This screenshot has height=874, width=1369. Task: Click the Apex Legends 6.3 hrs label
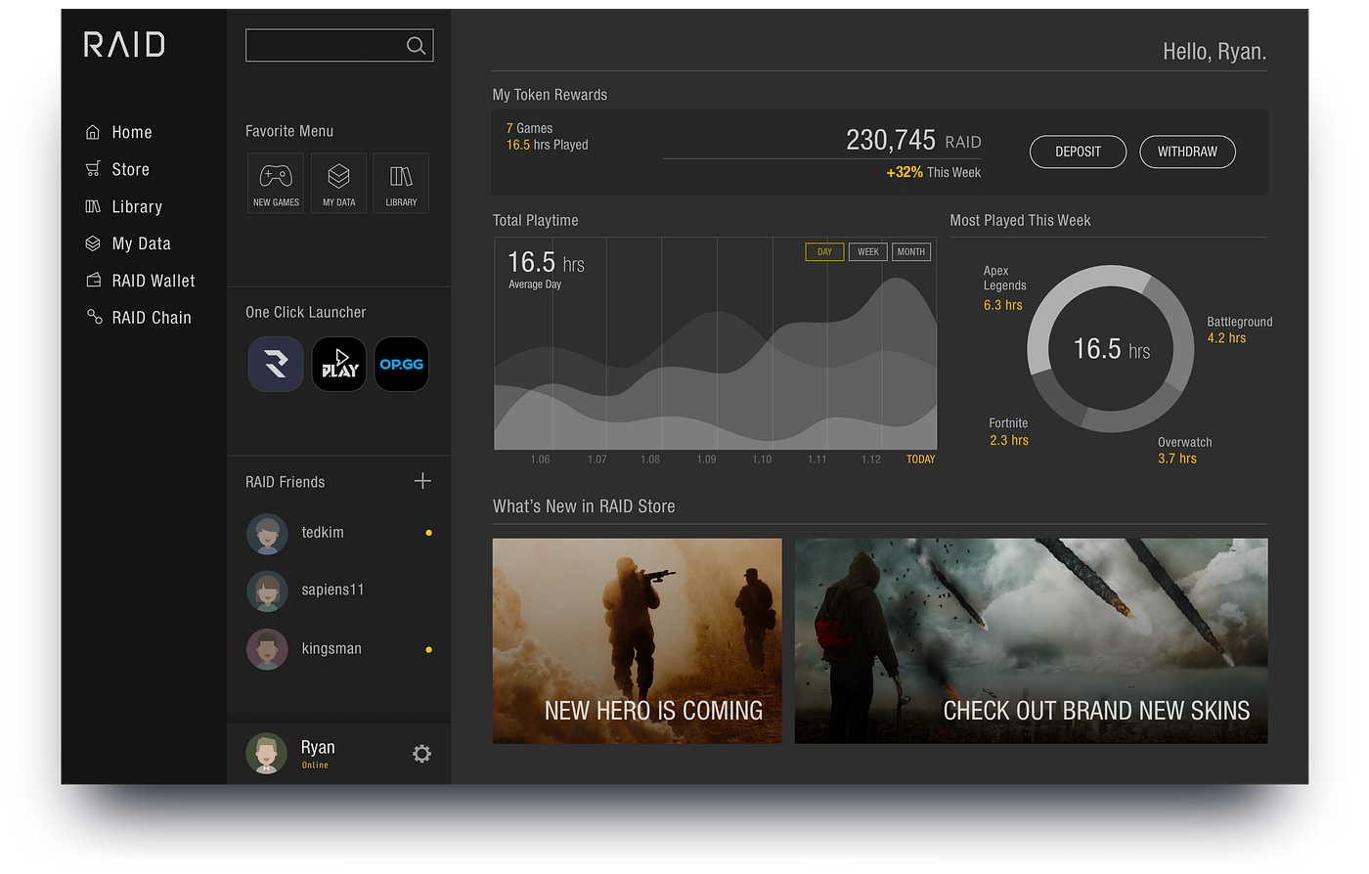point(1005,288)
